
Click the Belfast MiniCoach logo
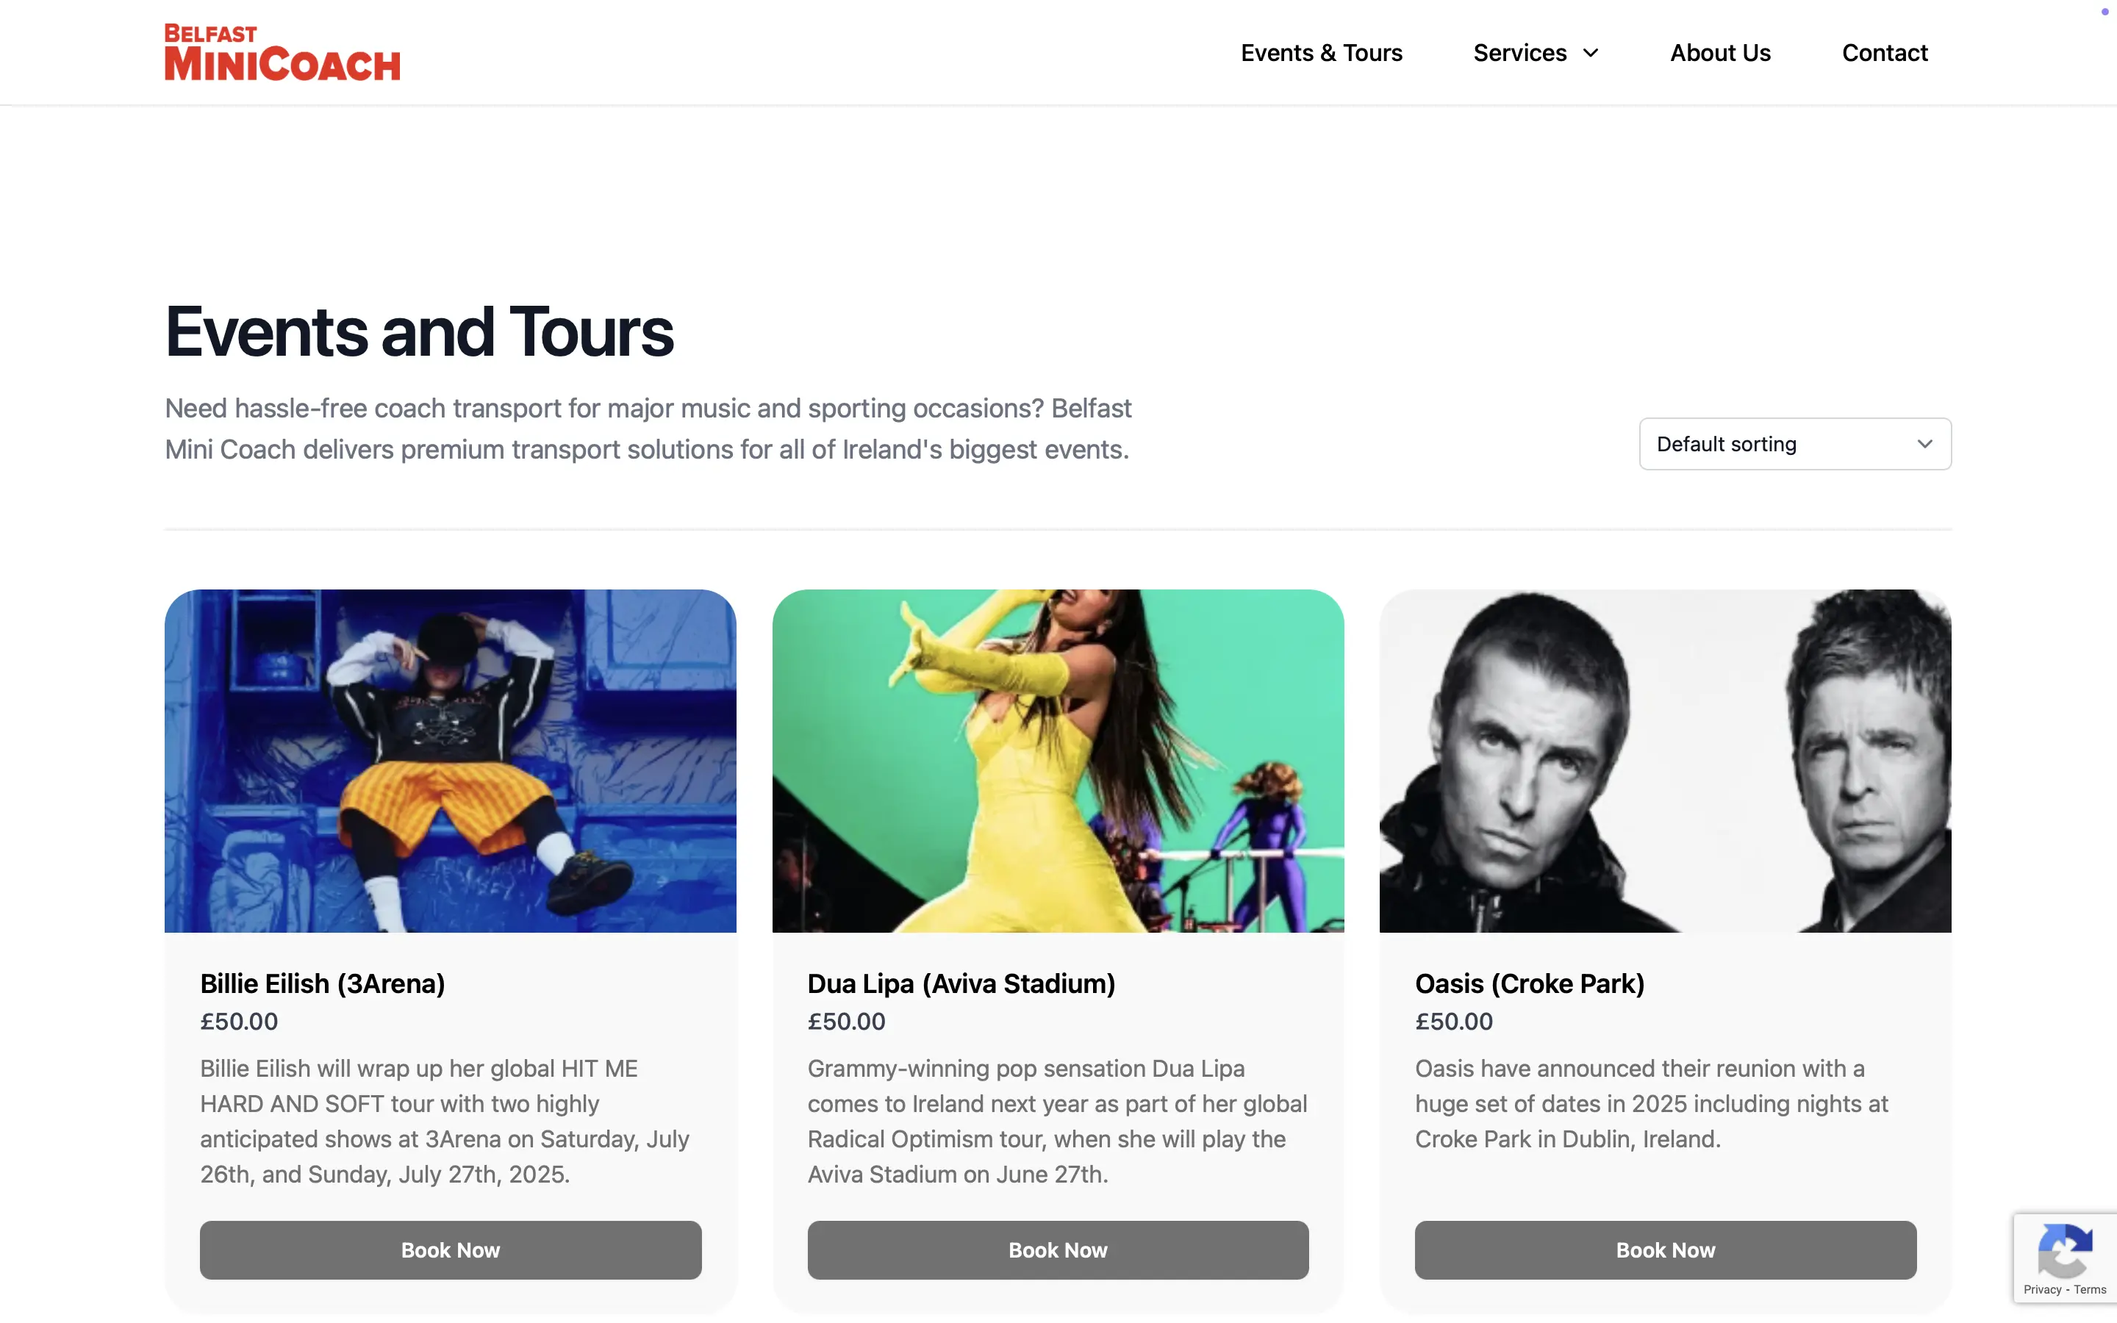pyautogui.click(x=282, y=51)
